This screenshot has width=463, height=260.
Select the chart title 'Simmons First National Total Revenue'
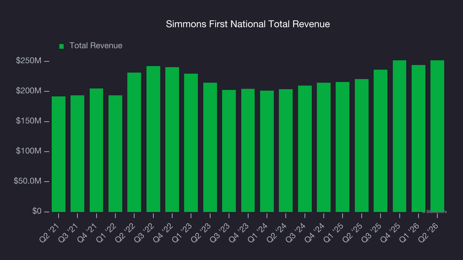click(248, 24)
